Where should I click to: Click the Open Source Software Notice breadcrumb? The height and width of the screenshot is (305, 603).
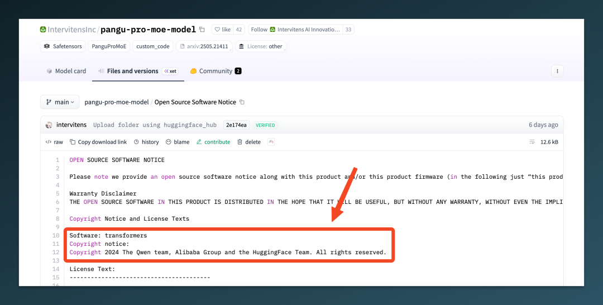point(195,102)
